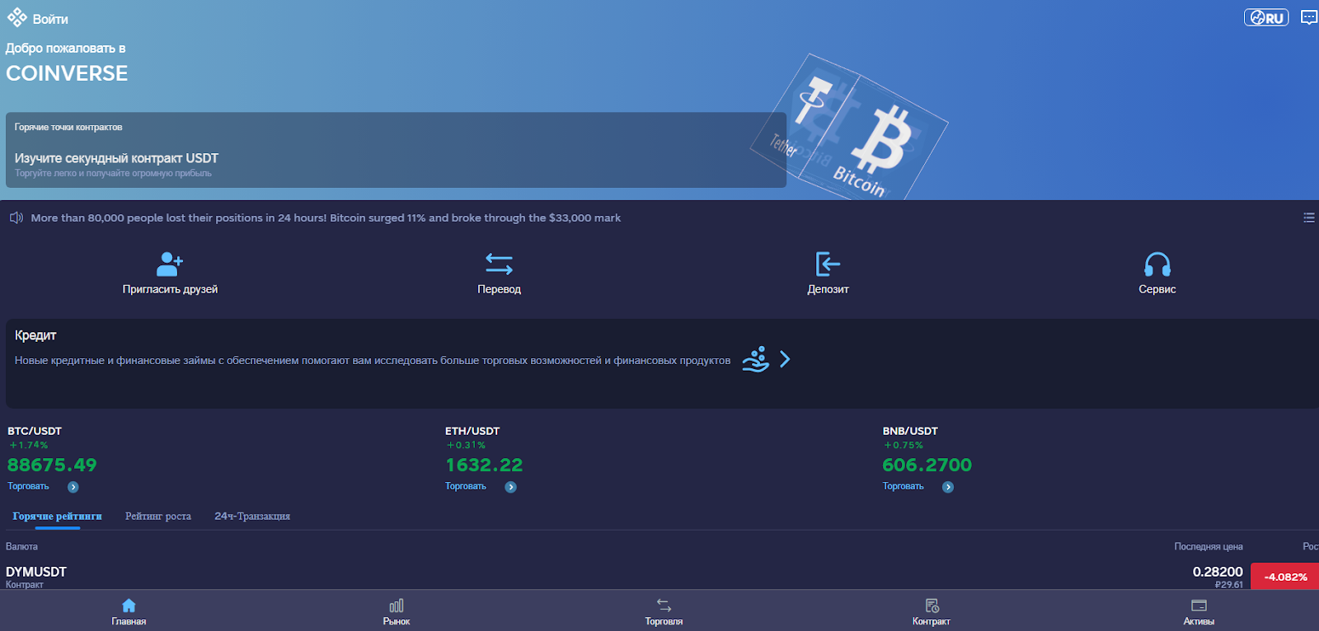Switch to Рейтинг роста tab
The height and width of the screenshot is (631, 1319).
coord(158,516)
